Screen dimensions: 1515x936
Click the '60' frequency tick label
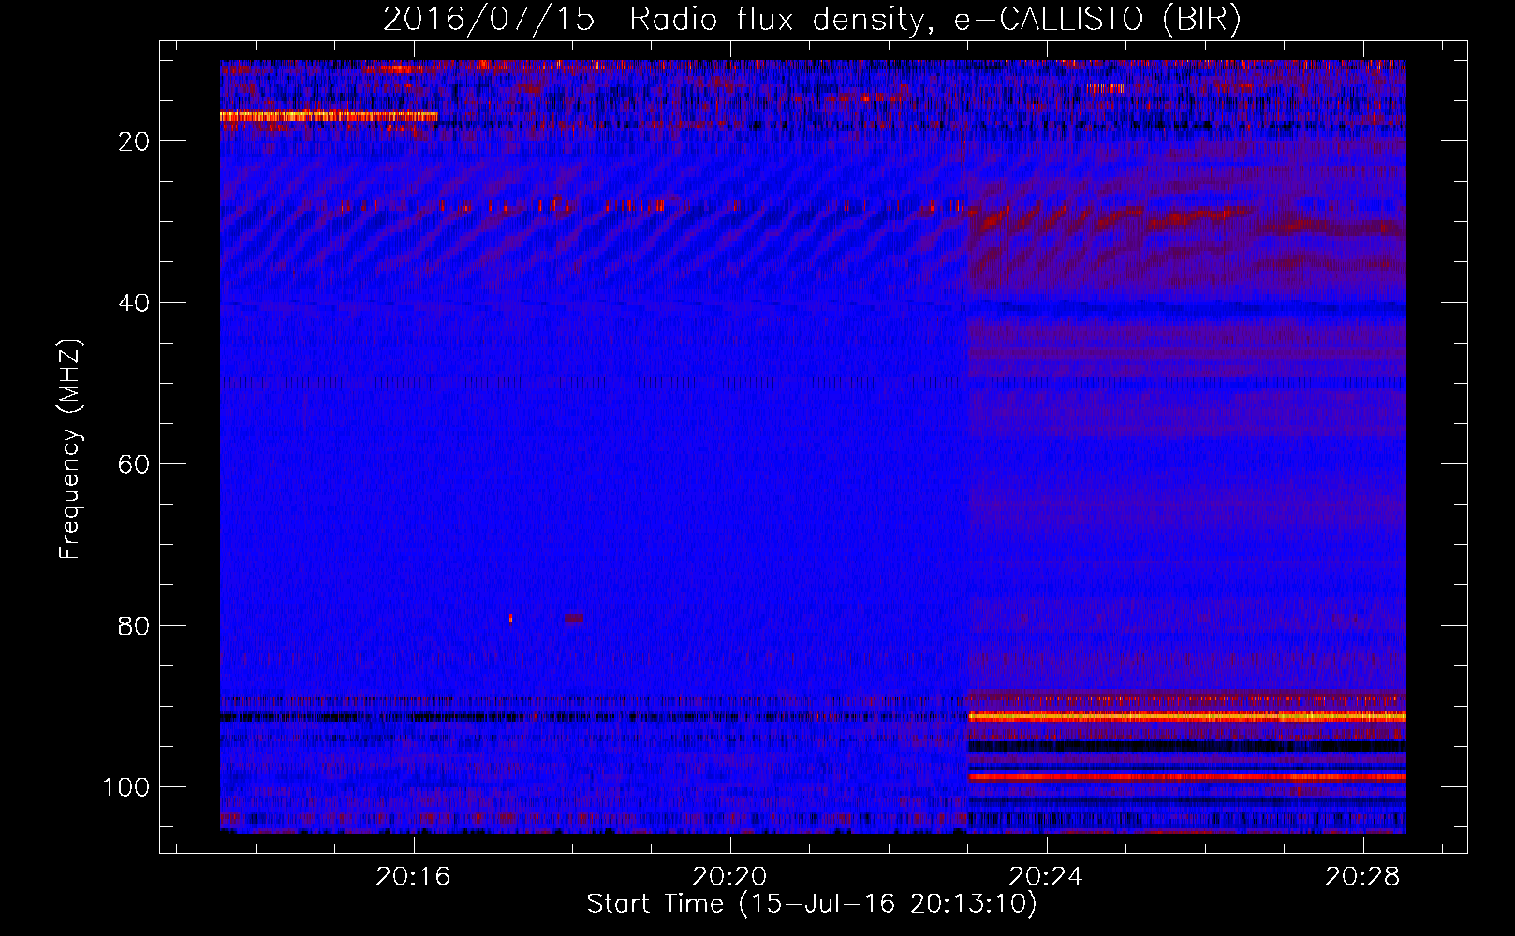tap(135, 464)
